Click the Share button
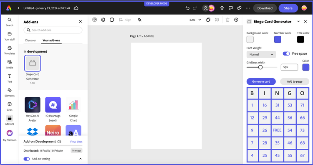Viewport: 313px width, 165px height. point(288,8)
